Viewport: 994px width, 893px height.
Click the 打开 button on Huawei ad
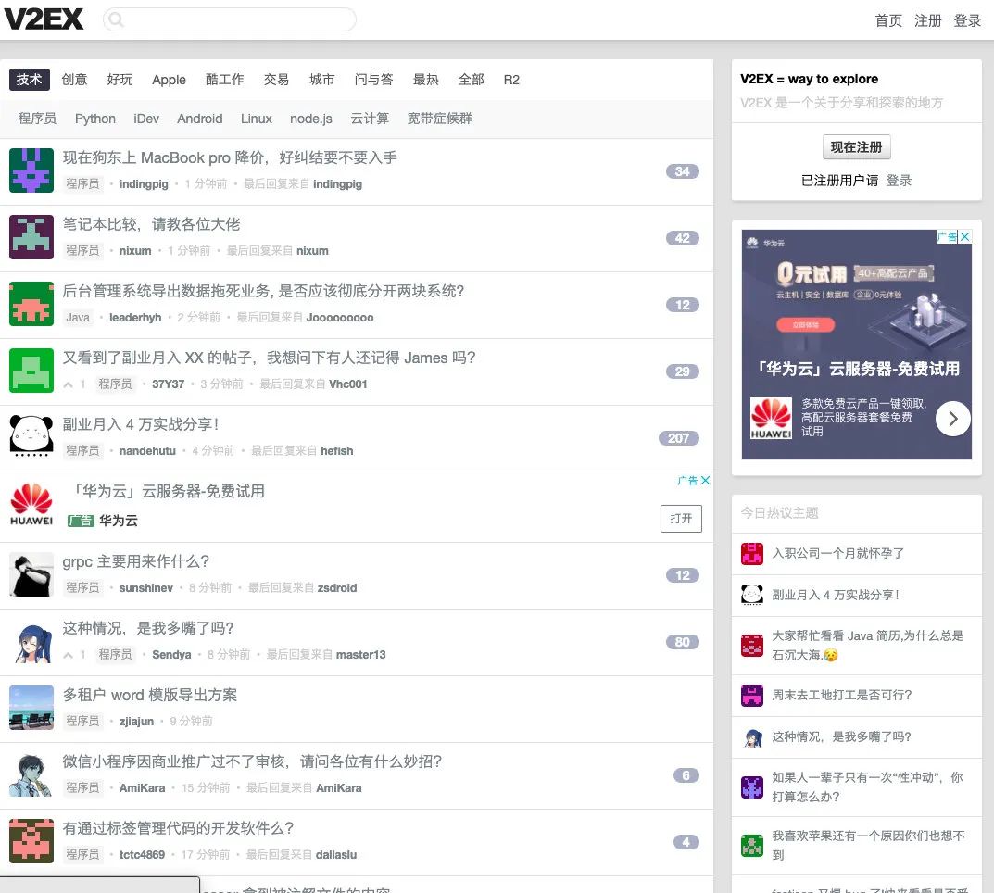(681, 519)
